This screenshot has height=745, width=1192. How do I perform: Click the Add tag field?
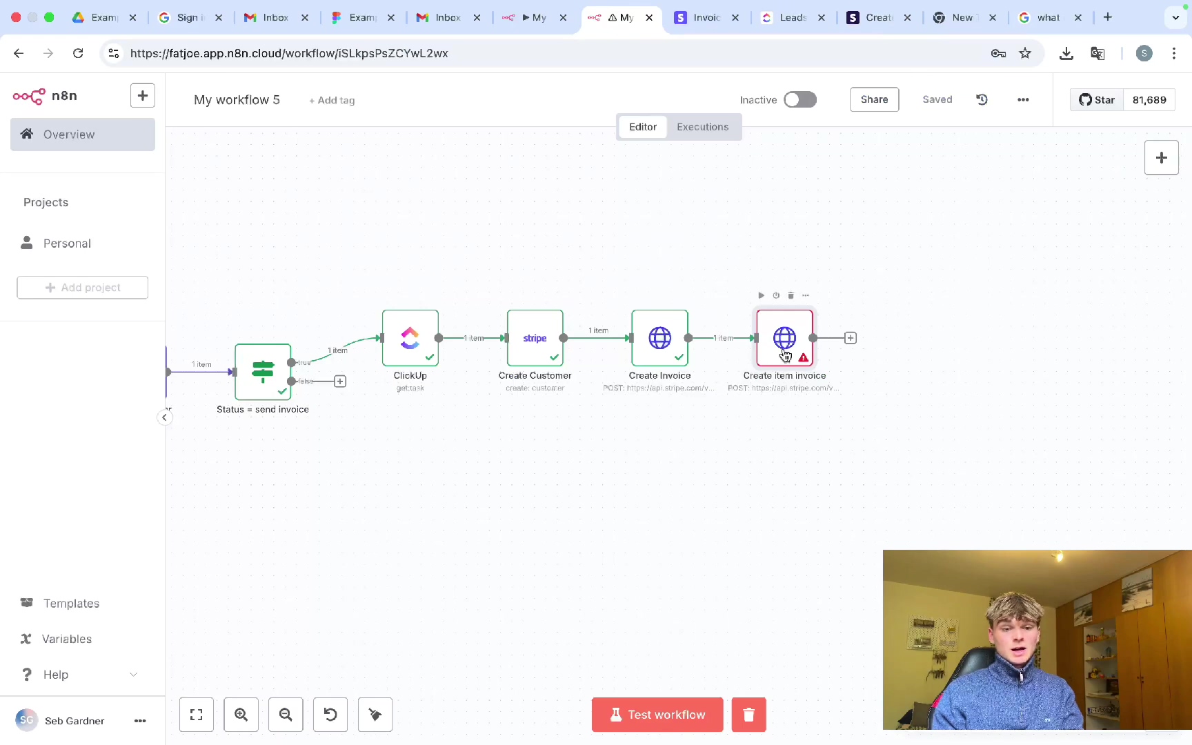coord(332,101)
